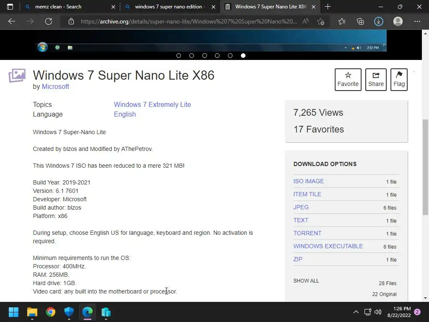Open the tab actions menu icon
This screenshot has height=322, width=429.
(10, 7)
